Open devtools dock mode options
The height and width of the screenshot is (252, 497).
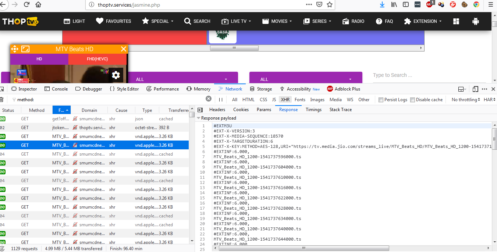(462, 89)
